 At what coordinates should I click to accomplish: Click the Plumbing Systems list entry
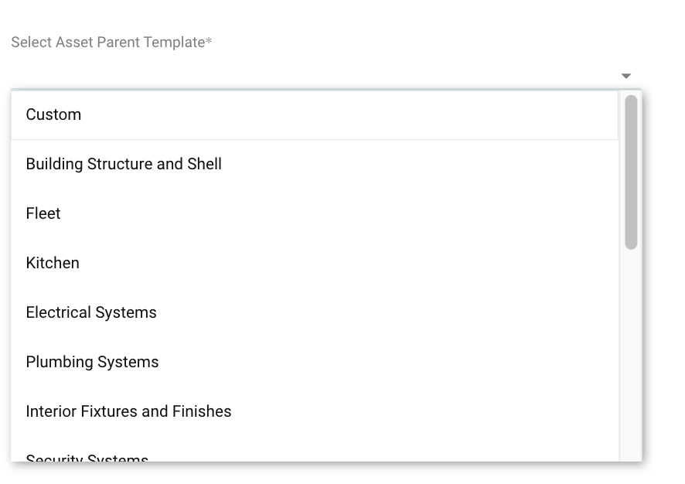(x=92, y=362)
